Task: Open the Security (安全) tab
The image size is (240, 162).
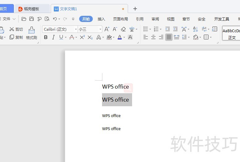Action: [202, 19]
